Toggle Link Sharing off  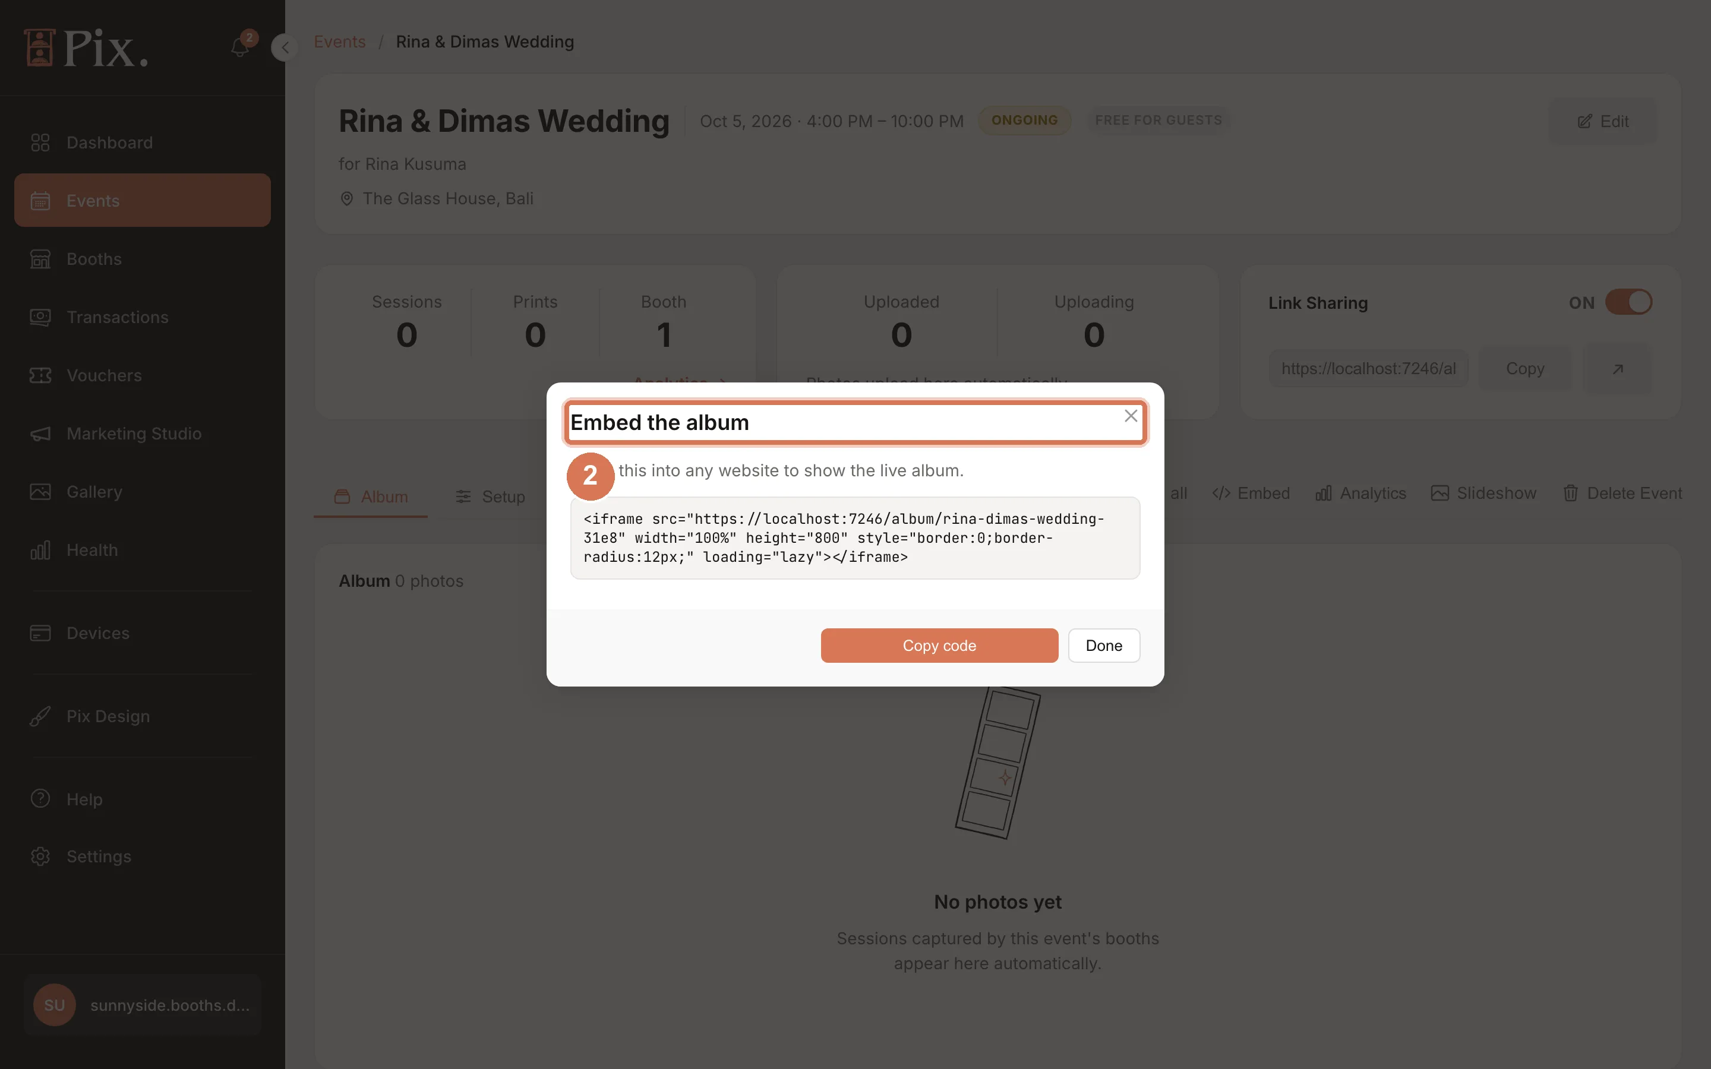pos(1628,303)
